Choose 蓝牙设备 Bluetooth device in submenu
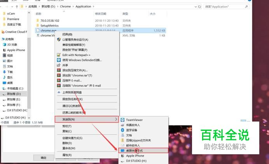269x164 pixels. 131,130
